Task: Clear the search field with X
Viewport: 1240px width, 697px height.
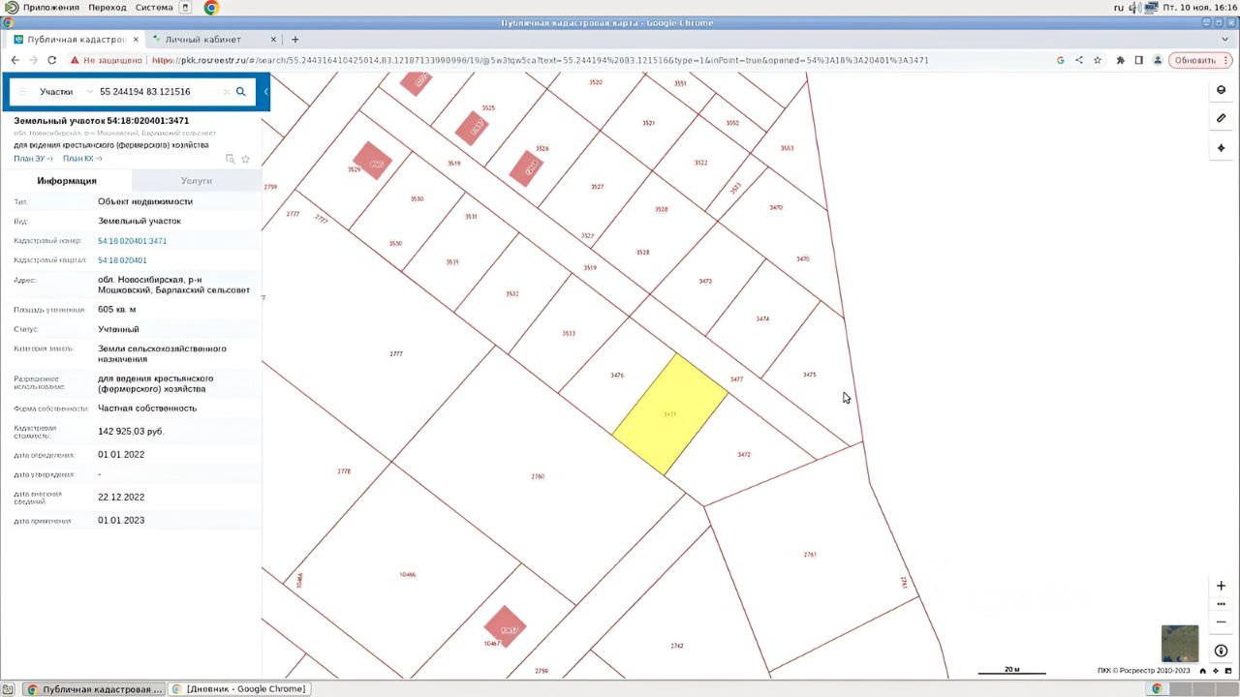Action: tap(227, 92)
